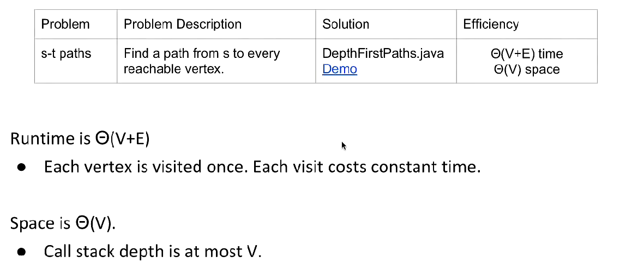Viewport: 620px width, 274px height.
Task: Select the "reachable vertex." text in table
Action: click(173, 69)
